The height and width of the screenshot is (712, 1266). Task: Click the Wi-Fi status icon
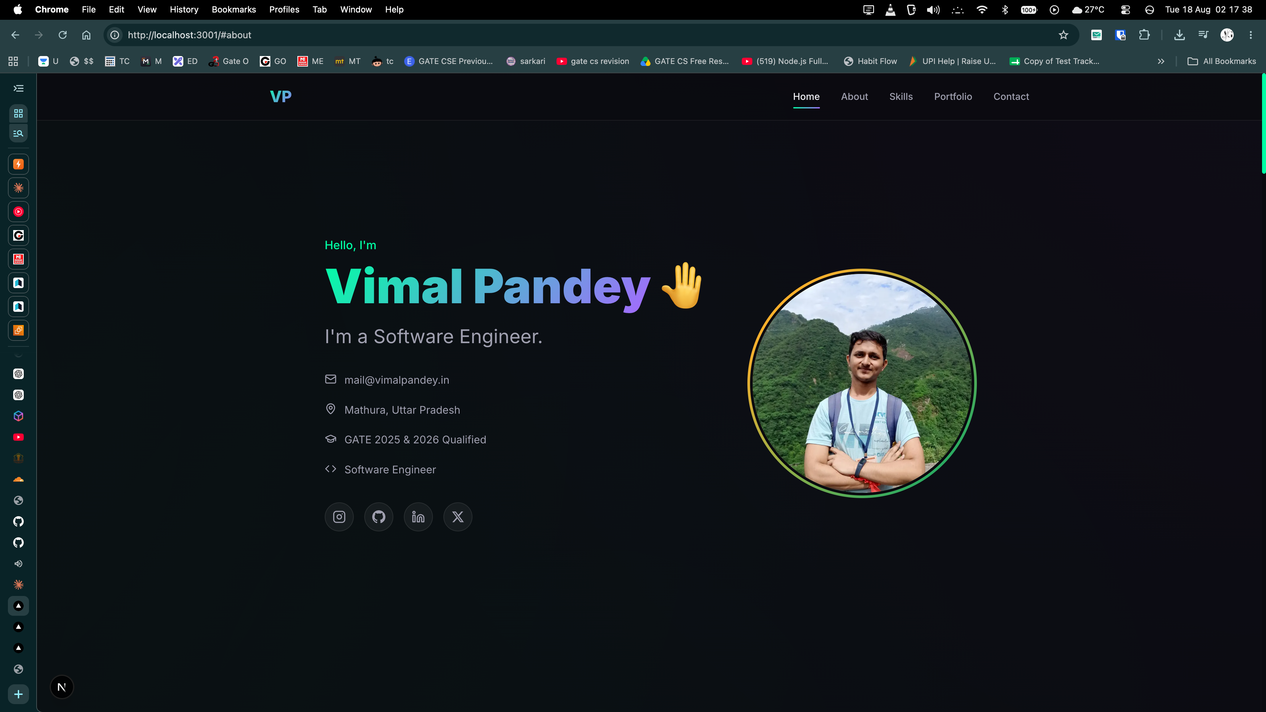tap(982, 10)
